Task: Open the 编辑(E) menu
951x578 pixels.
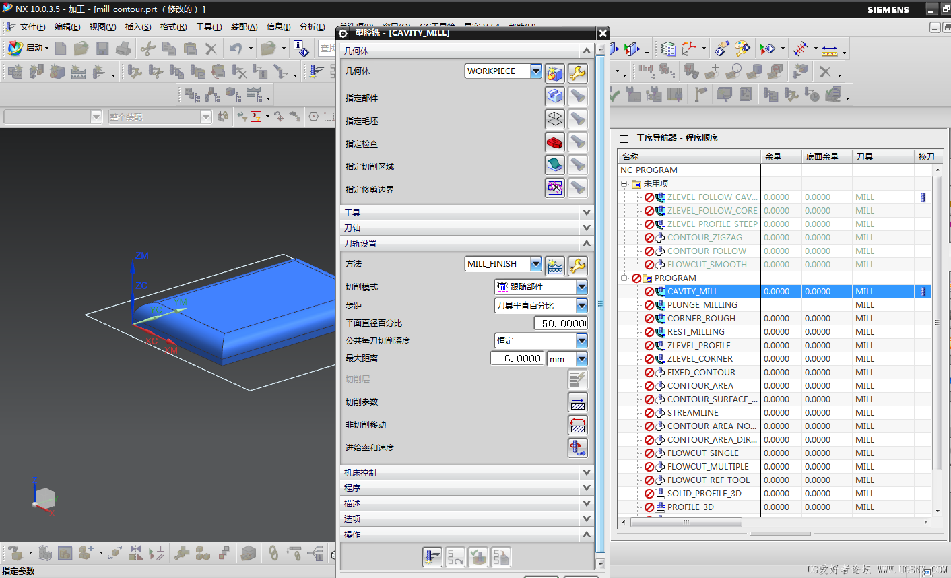Action: [67, 27]
